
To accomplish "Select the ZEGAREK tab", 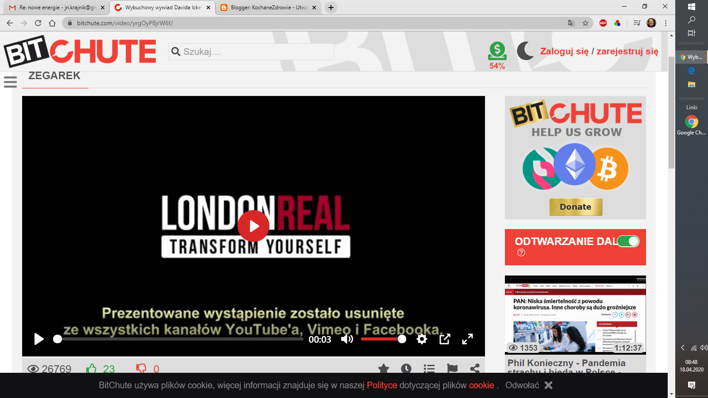I will pos(55,76).
